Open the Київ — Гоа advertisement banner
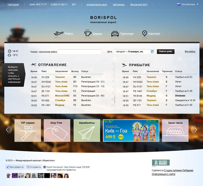Image resolution: width=203 pixels, height=186 pixels. 131,130
